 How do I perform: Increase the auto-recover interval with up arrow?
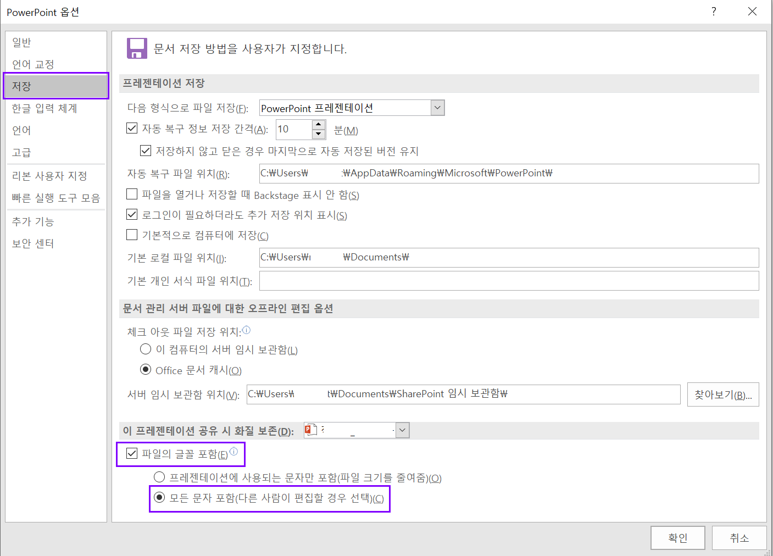(x=319, y=124)
